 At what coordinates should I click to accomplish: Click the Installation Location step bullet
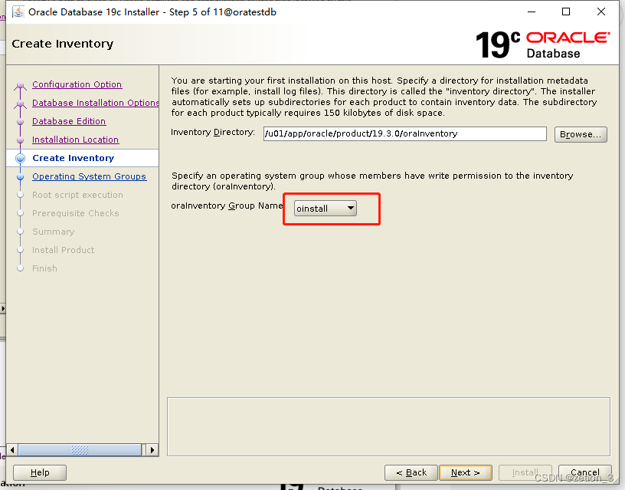(x=21, y=140)
